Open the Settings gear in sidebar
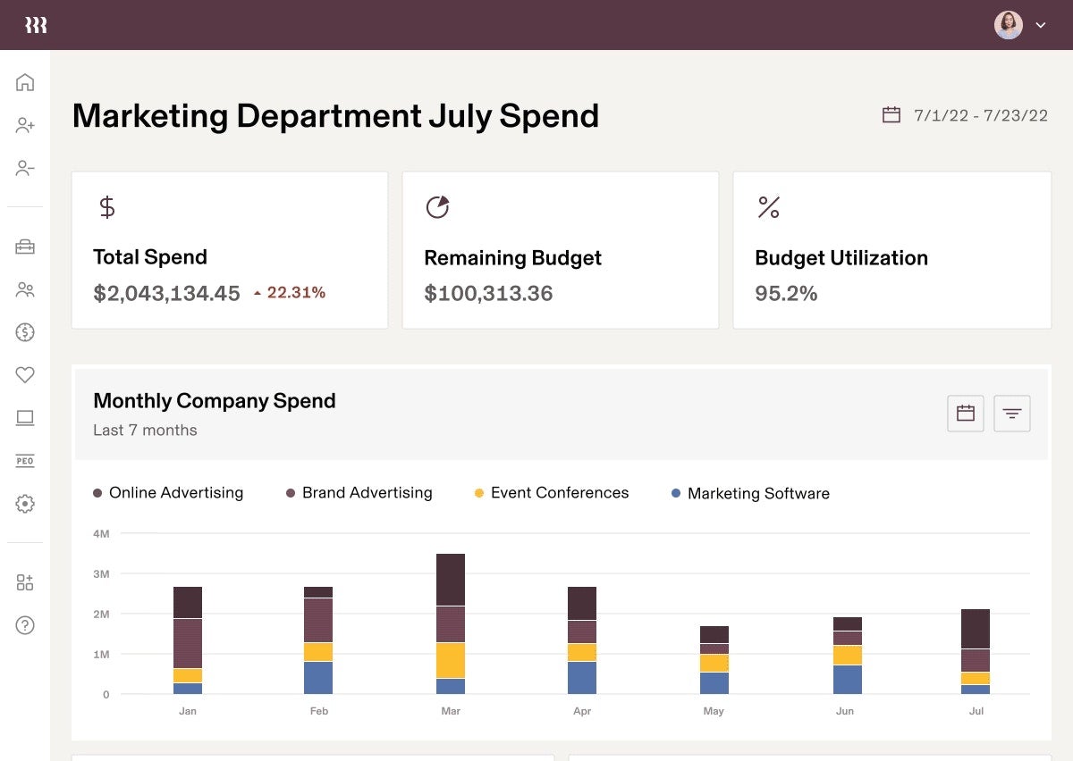Screen dimensions: 1073x761 point(25,504)
